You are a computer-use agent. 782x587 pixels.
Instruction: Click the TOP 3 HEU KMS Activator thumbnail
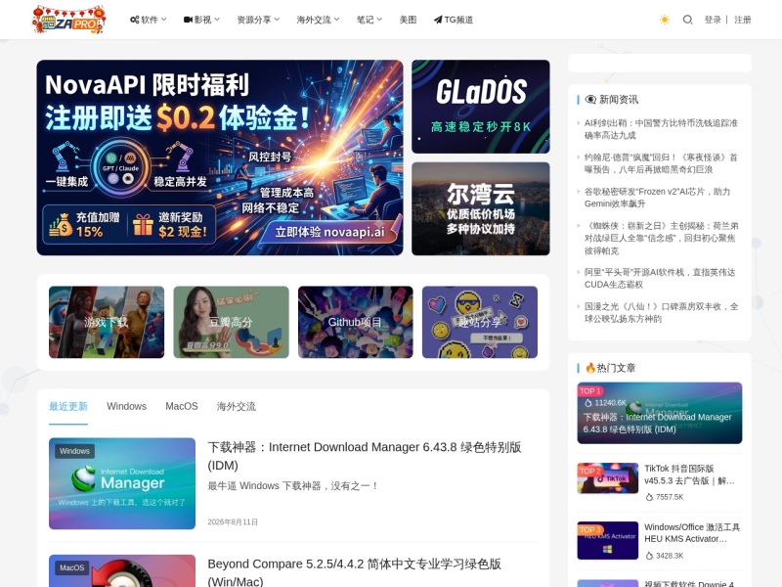click(x=607, y=540)
